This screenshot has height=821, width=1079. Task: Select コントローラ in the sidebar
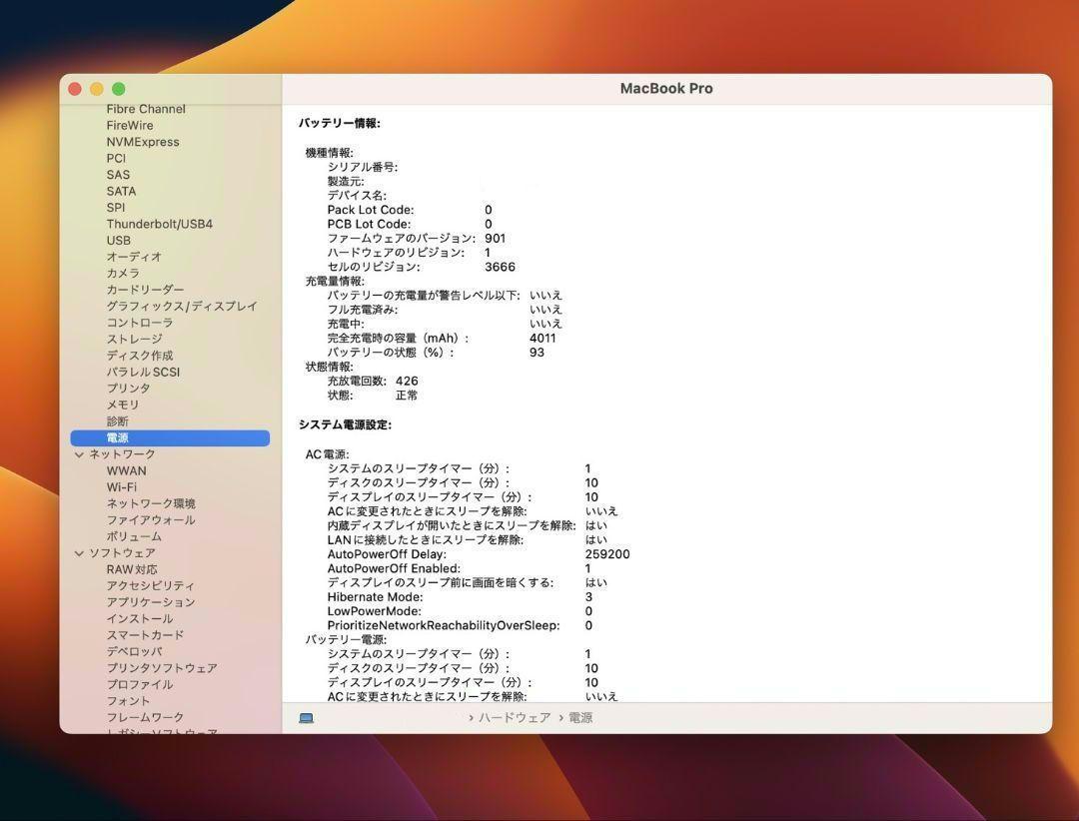[x=140, y=323]
